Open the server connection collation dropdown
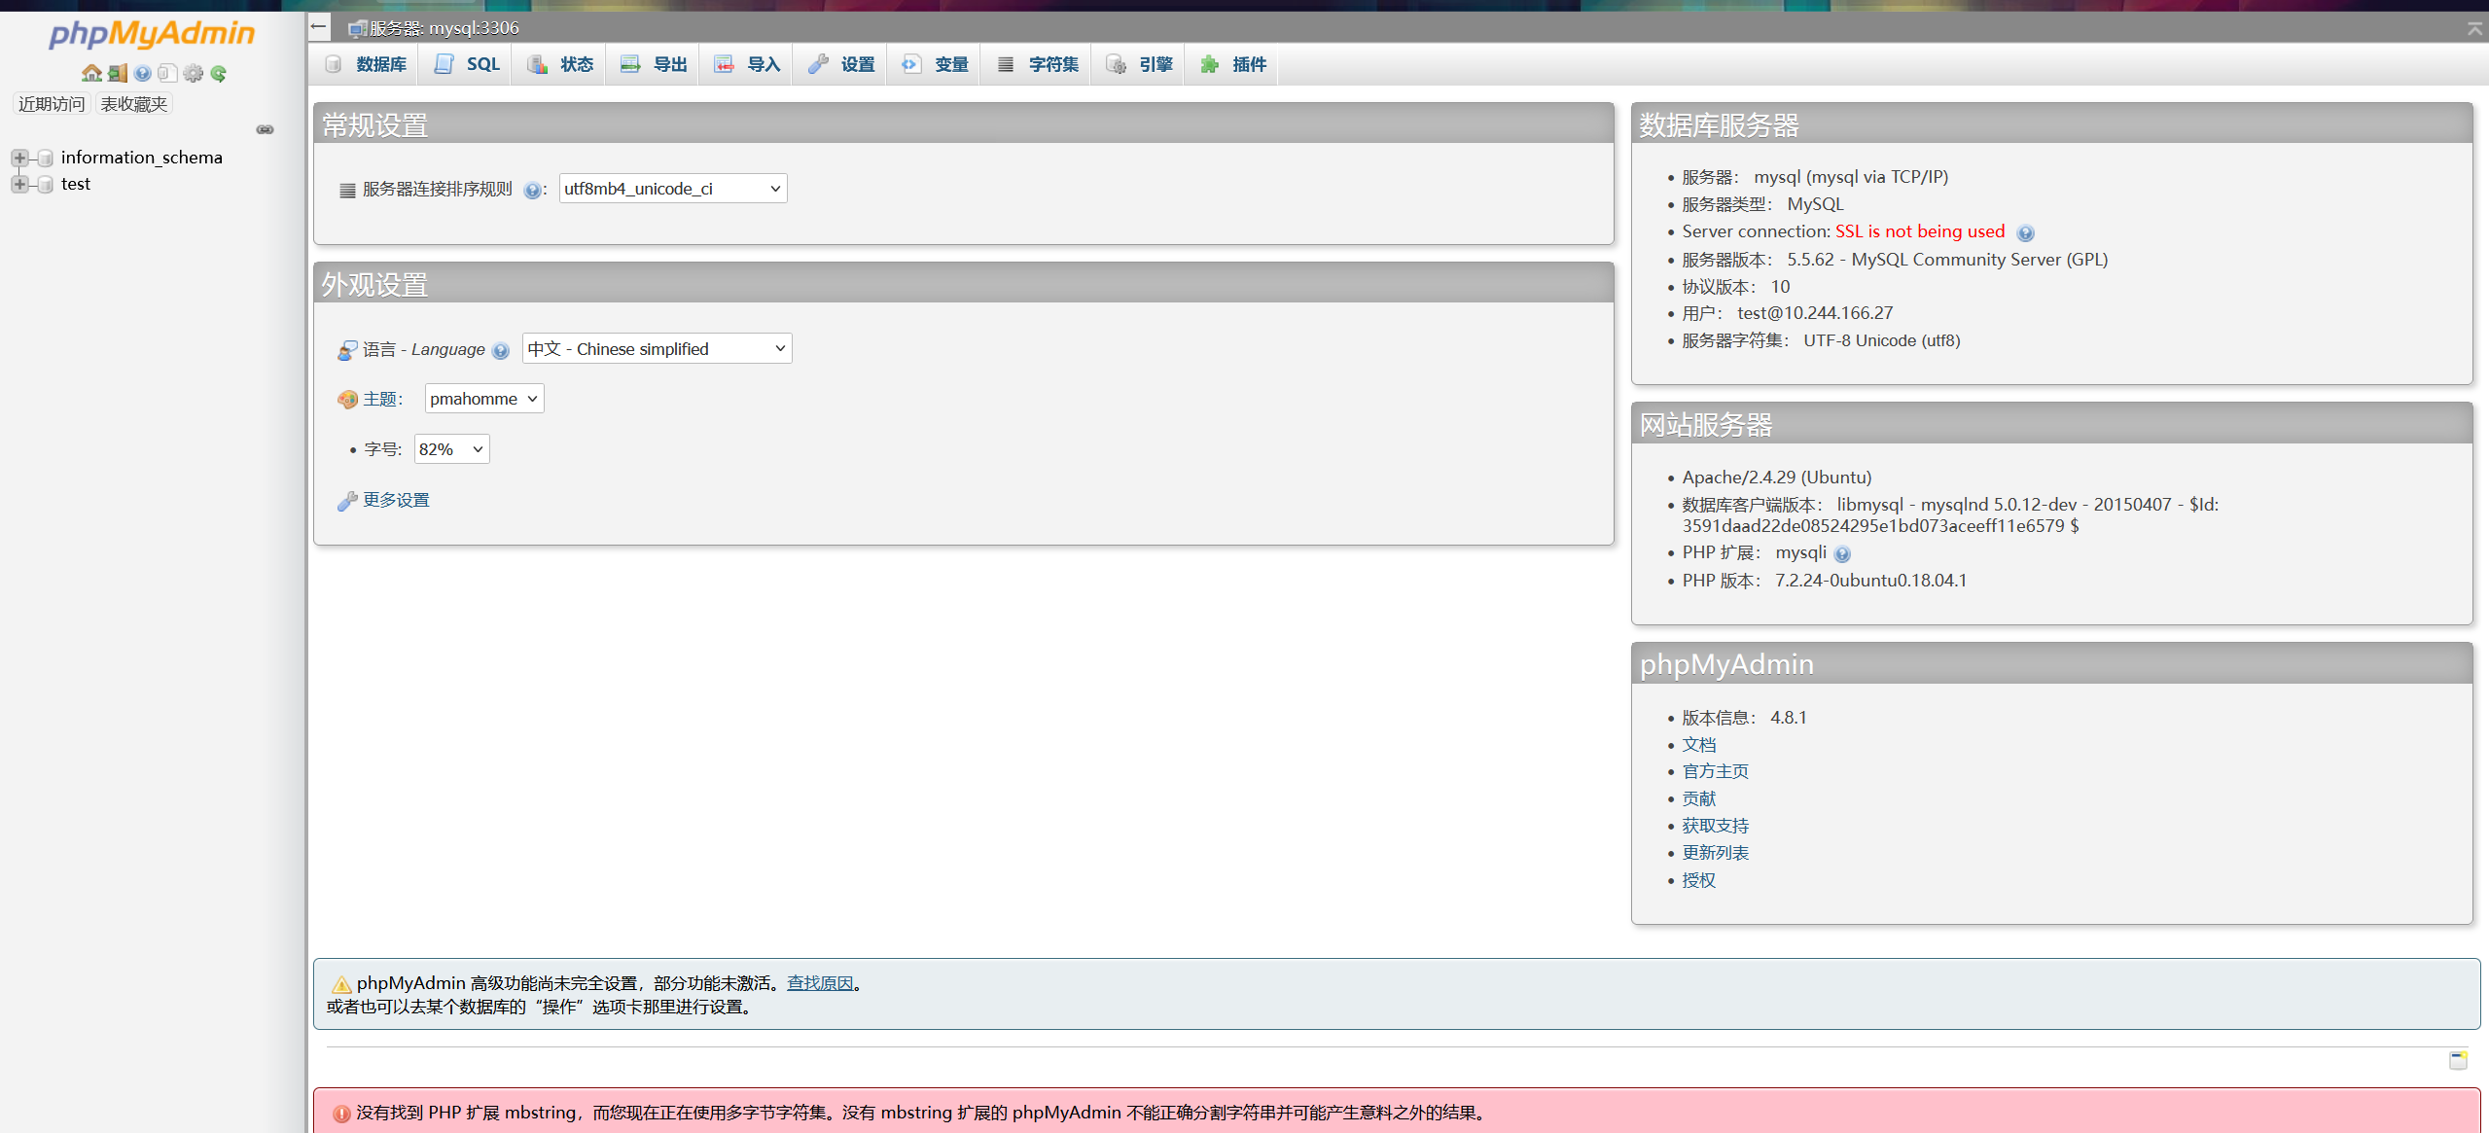The width and height of the screenshot is (2489, 1133). 673,189
